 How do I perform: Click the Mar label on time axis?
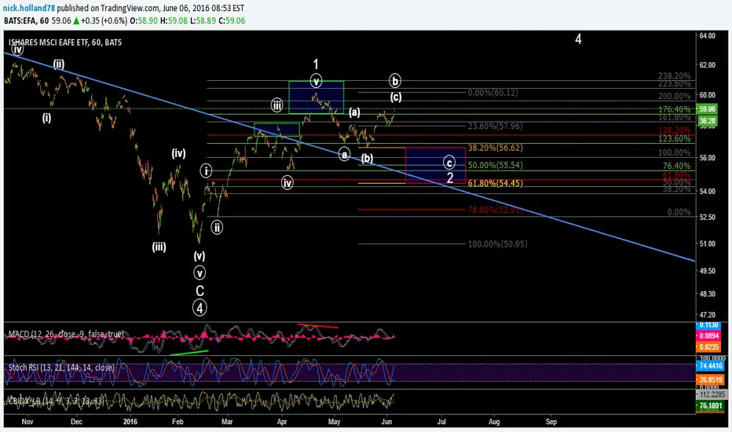(227, 422)
